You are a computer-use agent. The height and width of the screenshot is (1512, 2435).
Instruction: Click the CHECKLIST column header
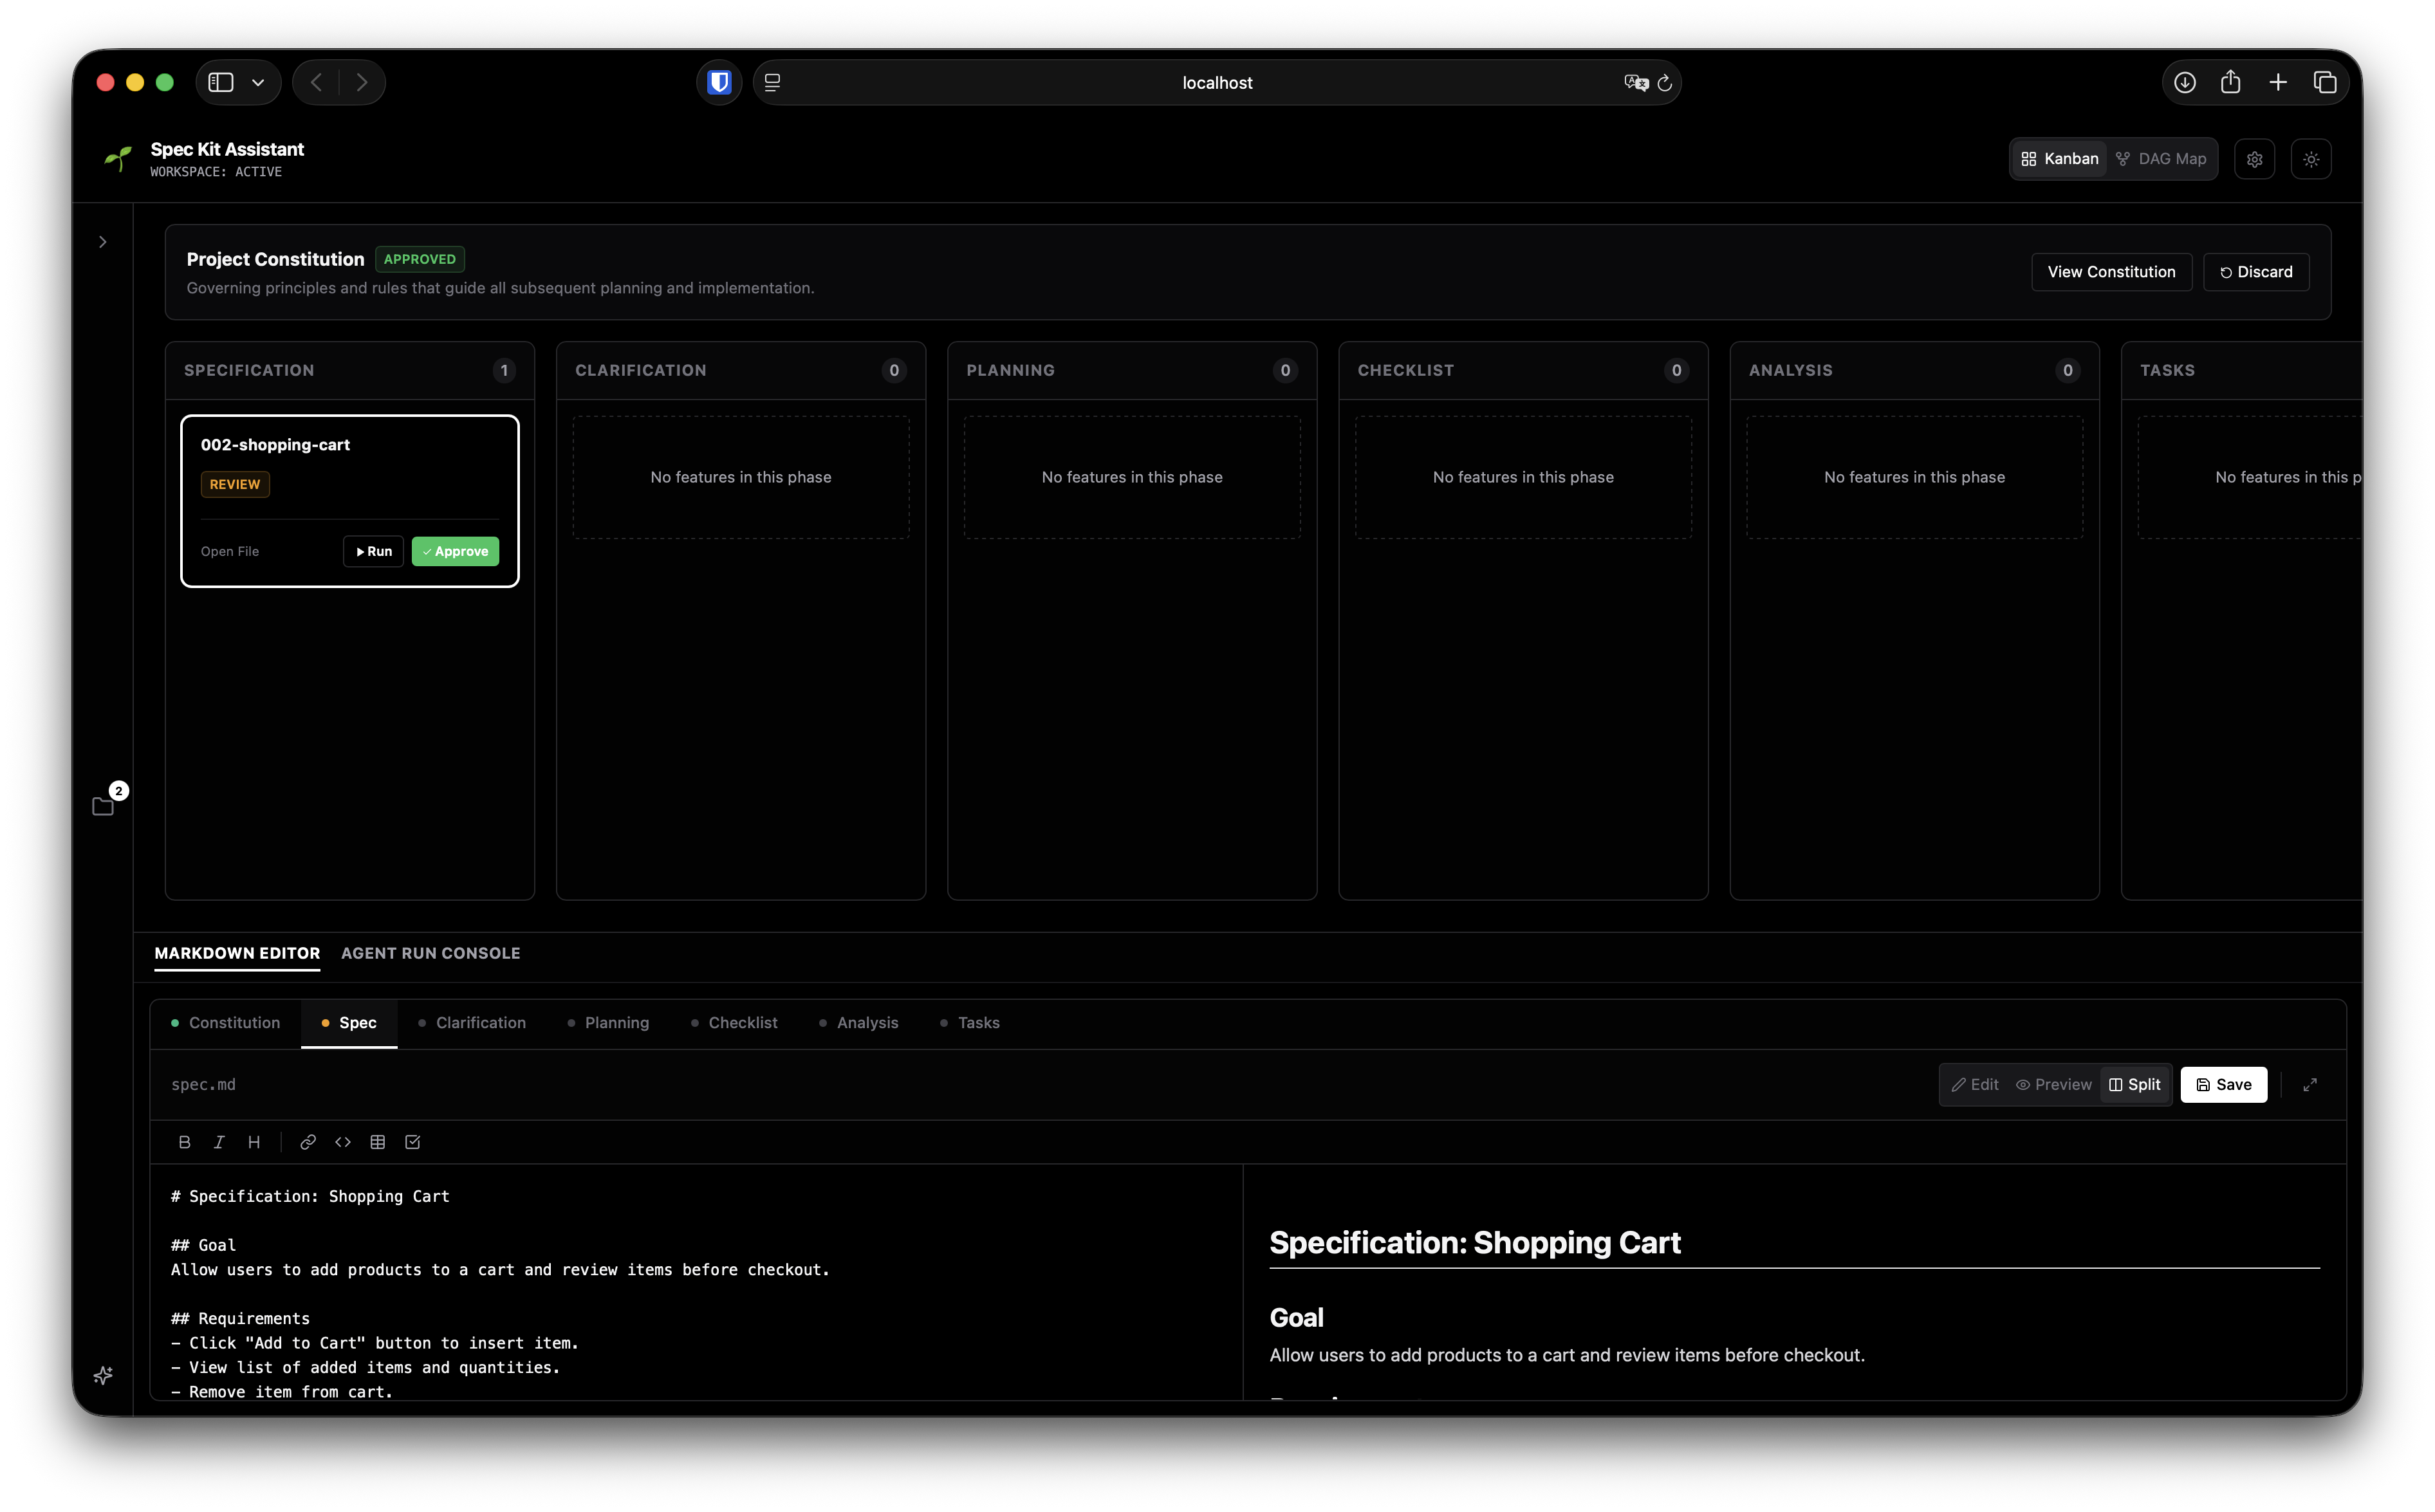pos(1405,370)
